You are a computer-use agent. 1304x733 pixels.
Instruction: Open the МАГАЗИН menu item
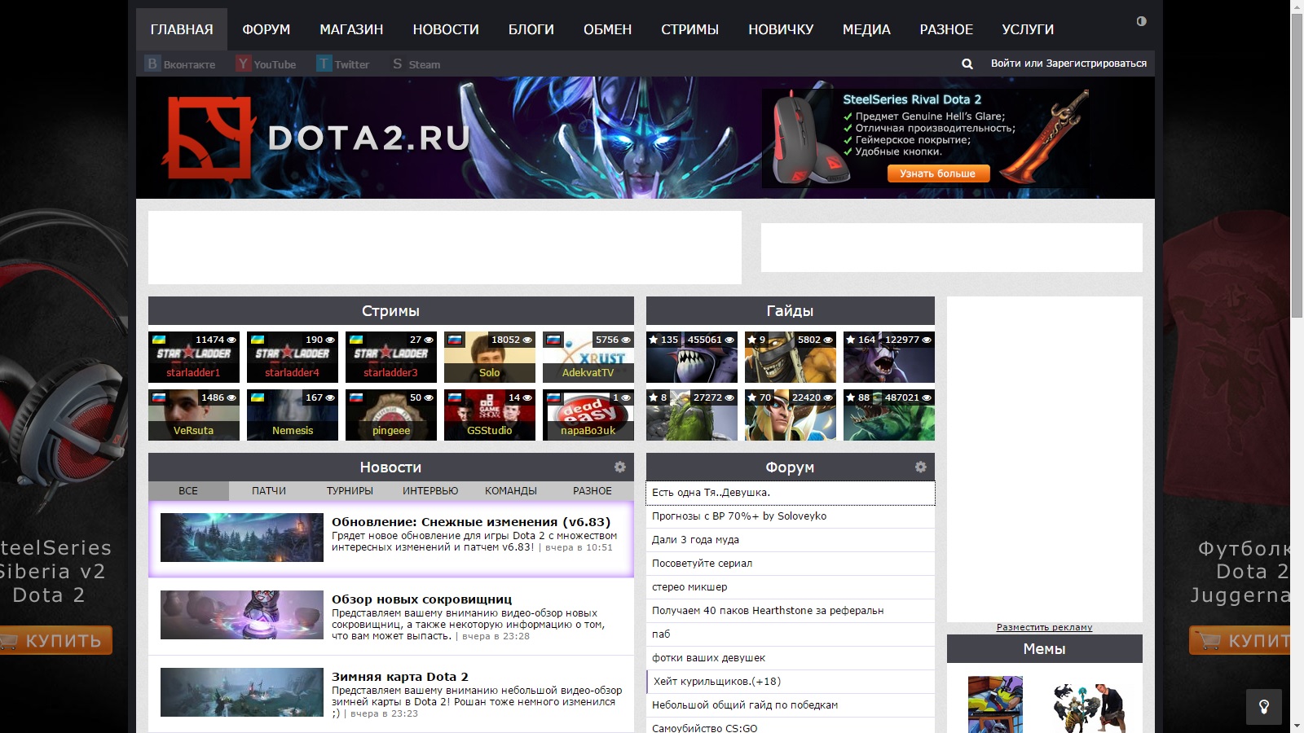pos(351,29)
